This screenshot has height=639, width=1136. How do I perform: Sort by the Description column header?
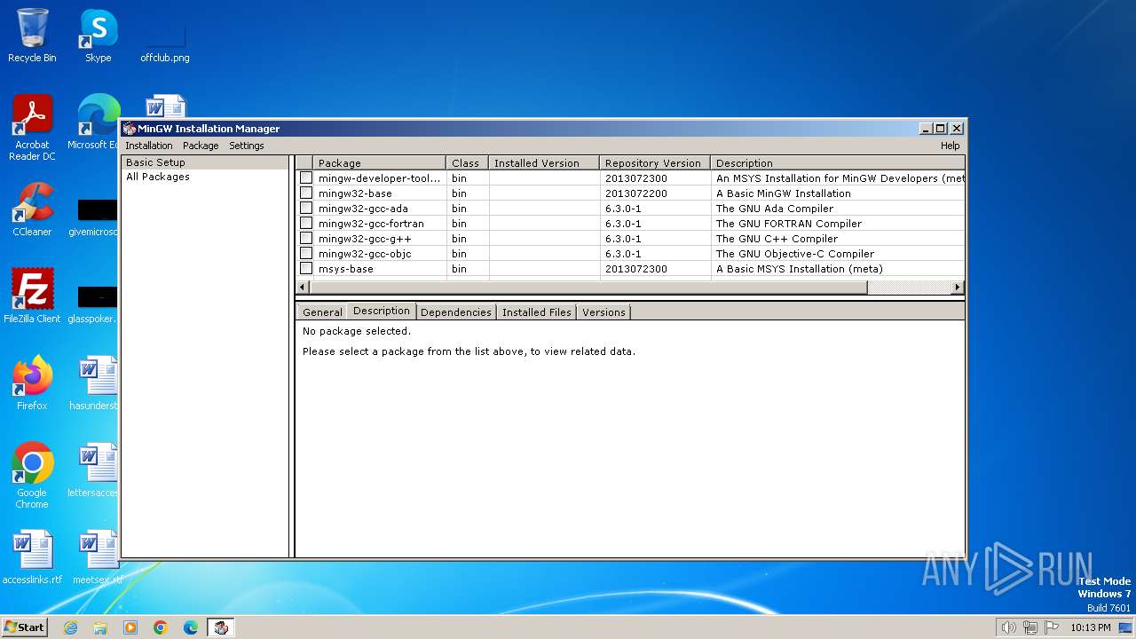pyautogui.click(x=837, y=163)
